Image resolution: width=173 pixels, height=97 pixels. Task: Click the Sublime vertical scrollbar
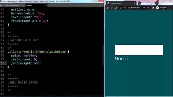pos(103,55)
